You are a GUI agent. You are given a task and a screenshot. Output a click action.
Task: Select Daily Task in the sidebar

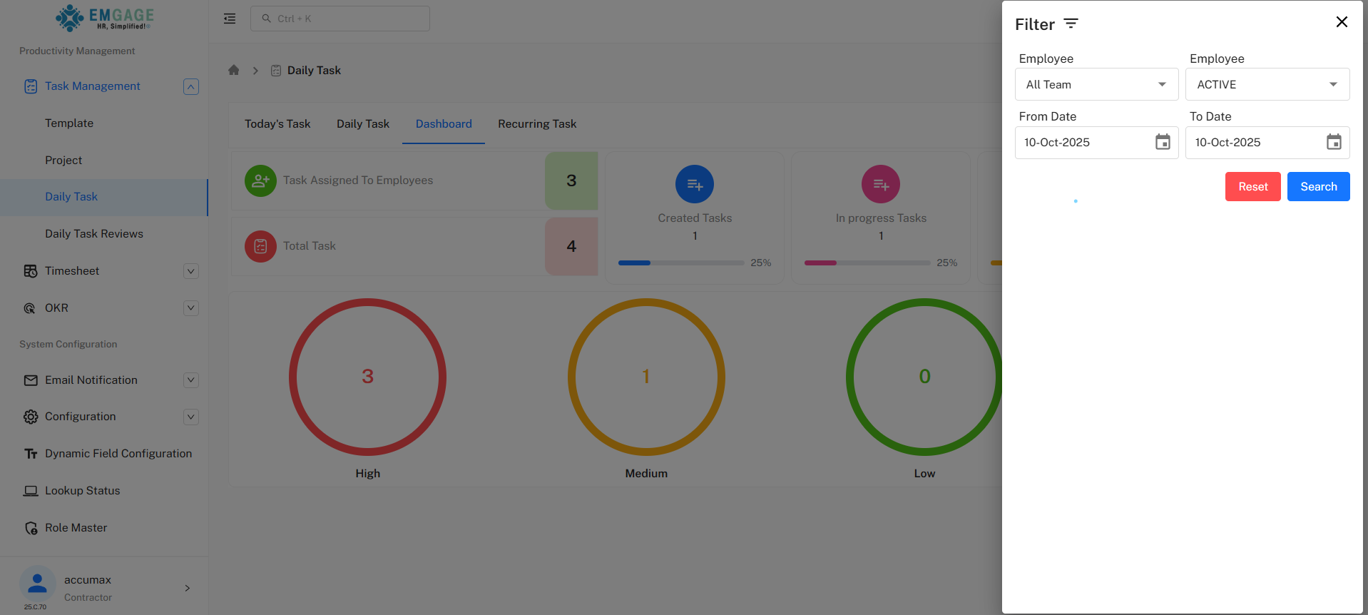[103, 197]
